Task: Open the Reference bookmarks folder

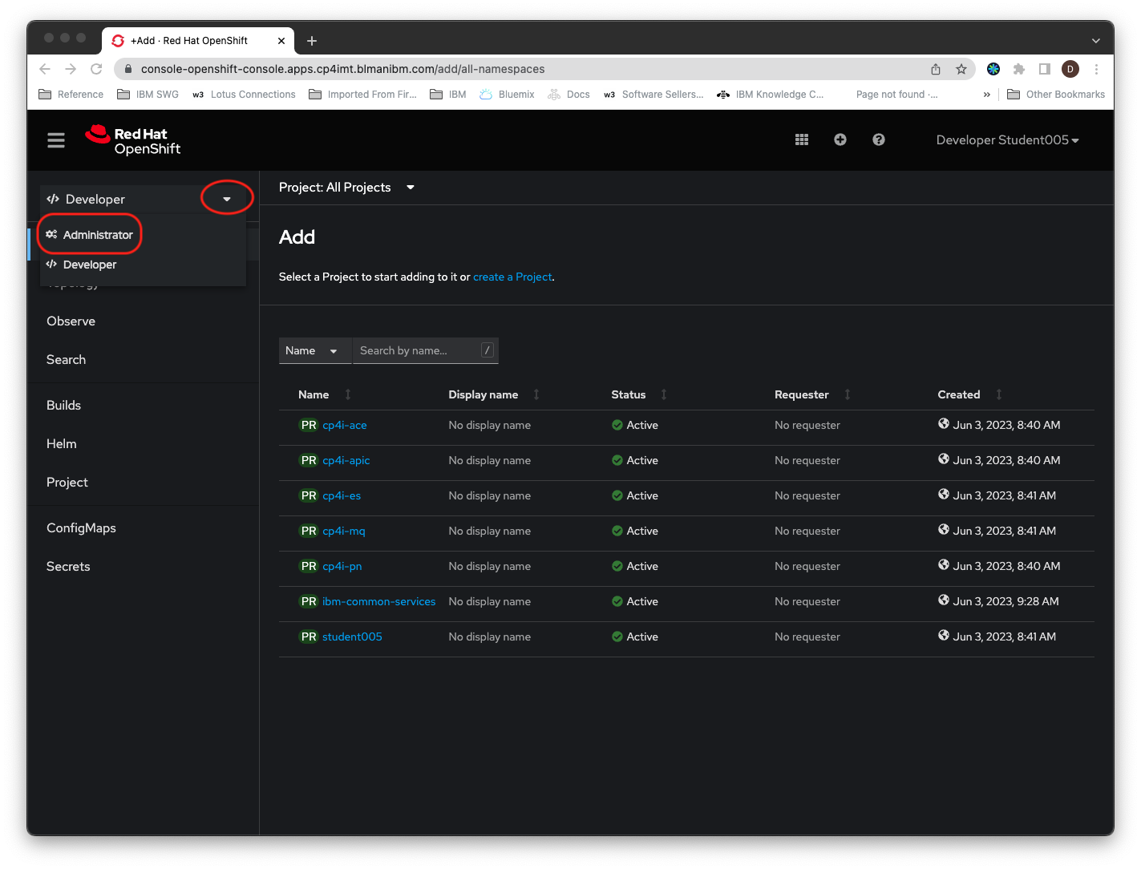Action: [x=71, y=95]
